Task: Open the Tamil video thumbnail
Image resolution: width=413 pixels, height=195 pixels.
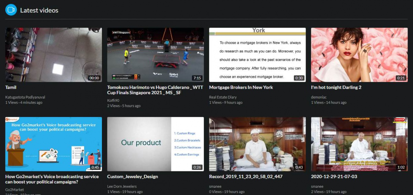Action: pyautogui.click(x=53, y=55)
